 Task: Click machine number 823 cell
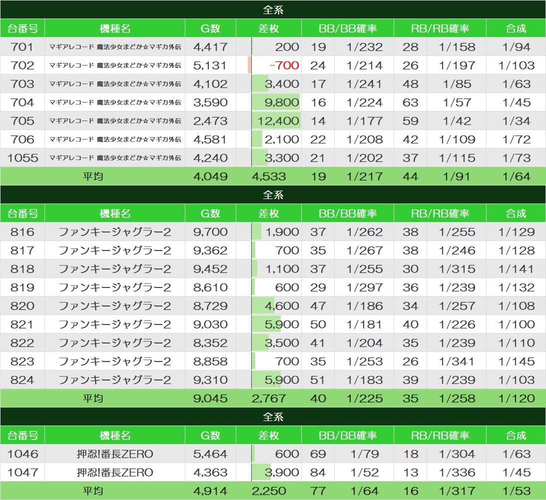(22, 361)
